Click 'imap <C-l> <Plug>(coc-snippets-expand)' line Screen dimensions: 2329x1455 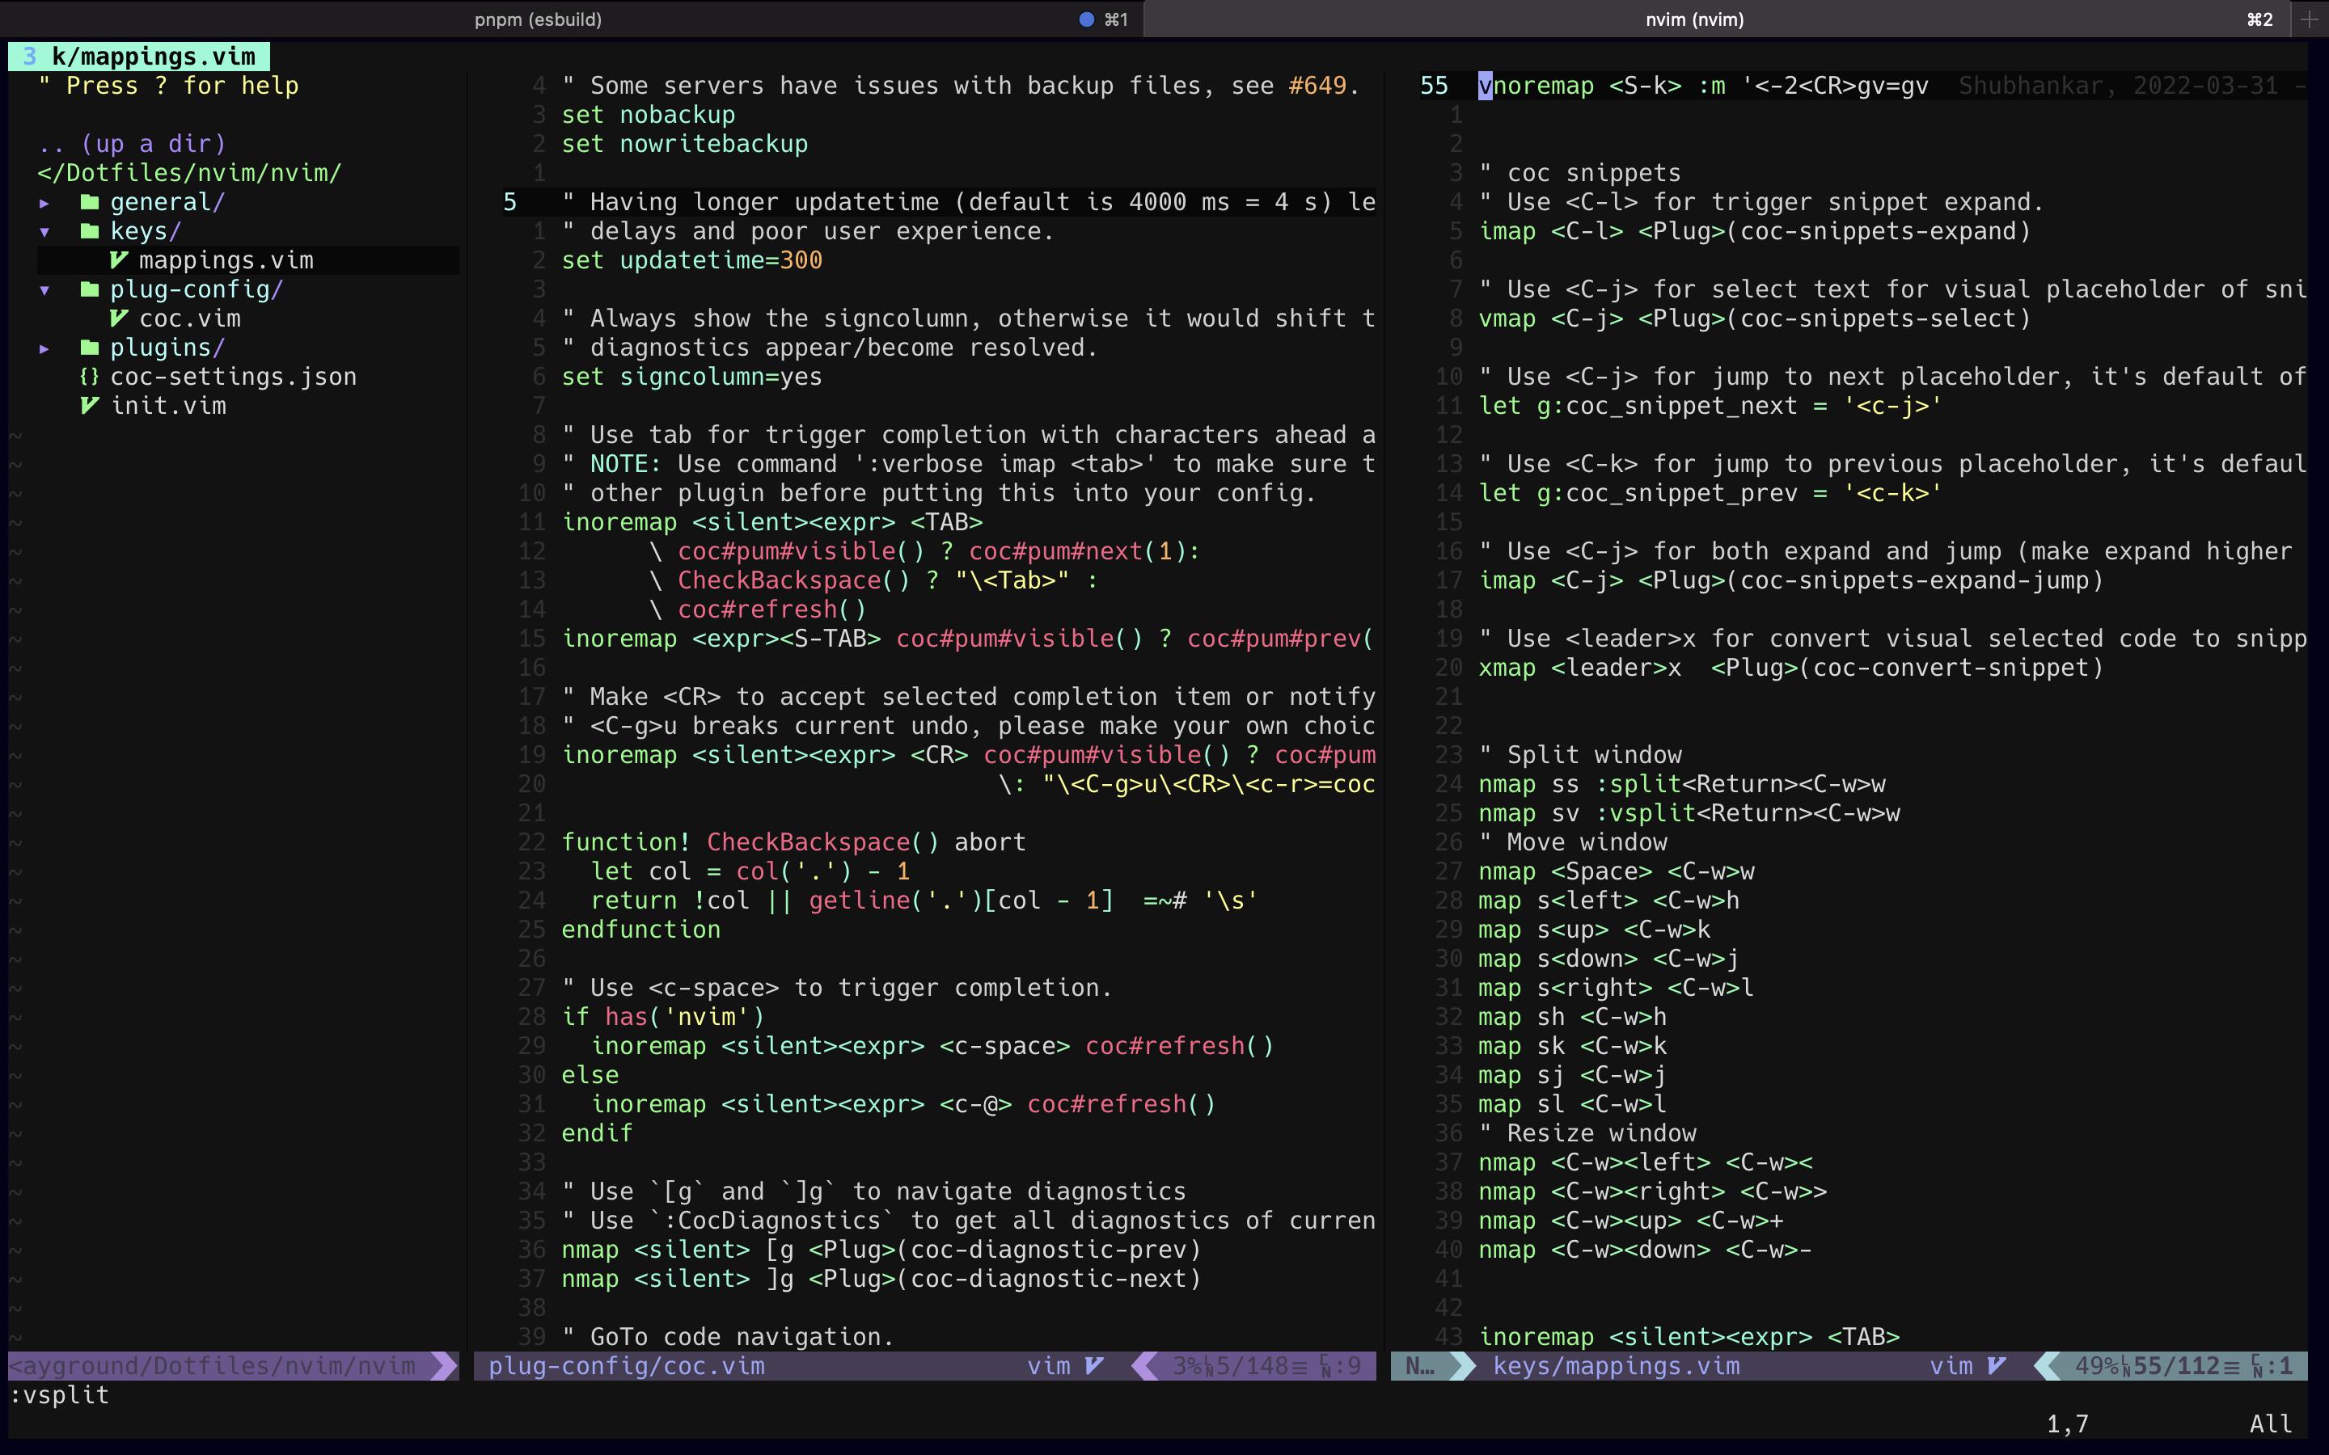1755,231
